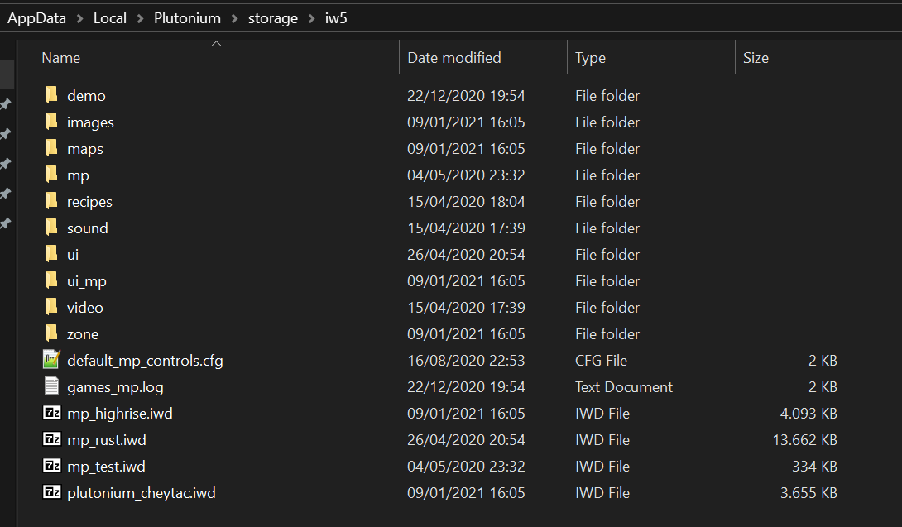Image resolution: width=902 pixels, height=527 pixels.
Task: Click the recipes folder icon
Action: coord(51,200)
